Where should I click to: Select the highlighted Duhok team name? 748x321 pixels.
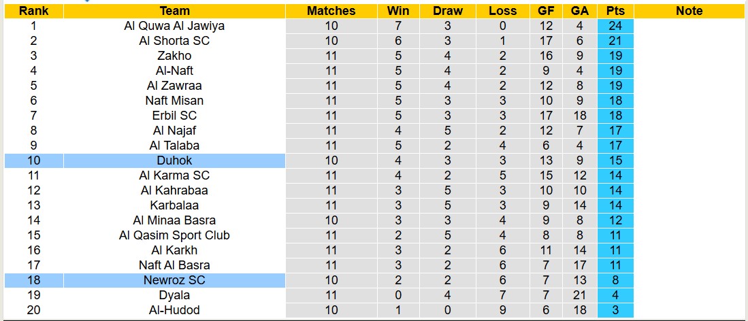coord(174,160)
